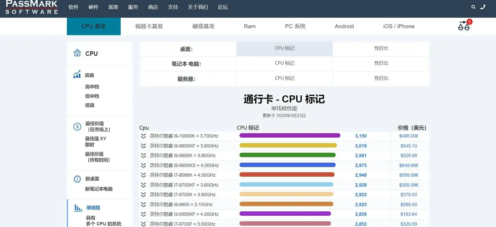Select desktop 性价比 cell

381,48
